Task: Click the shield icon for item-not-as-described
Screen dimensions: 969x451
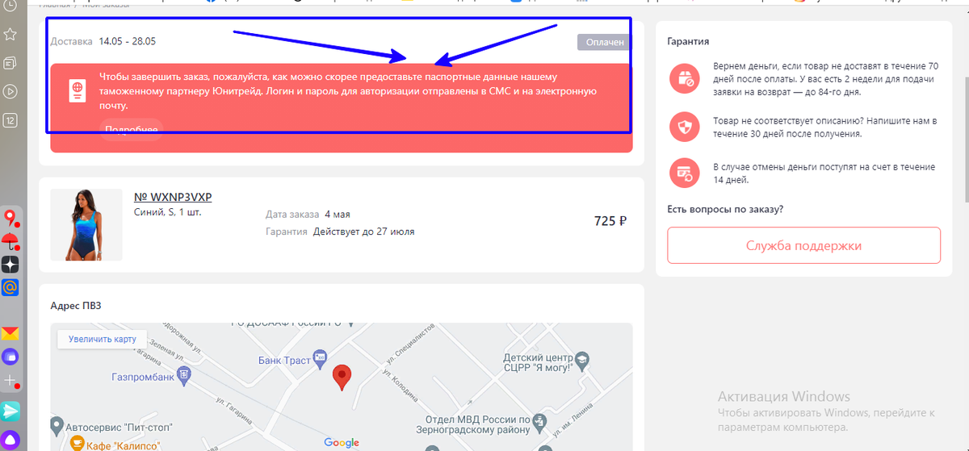Action: 685,126
